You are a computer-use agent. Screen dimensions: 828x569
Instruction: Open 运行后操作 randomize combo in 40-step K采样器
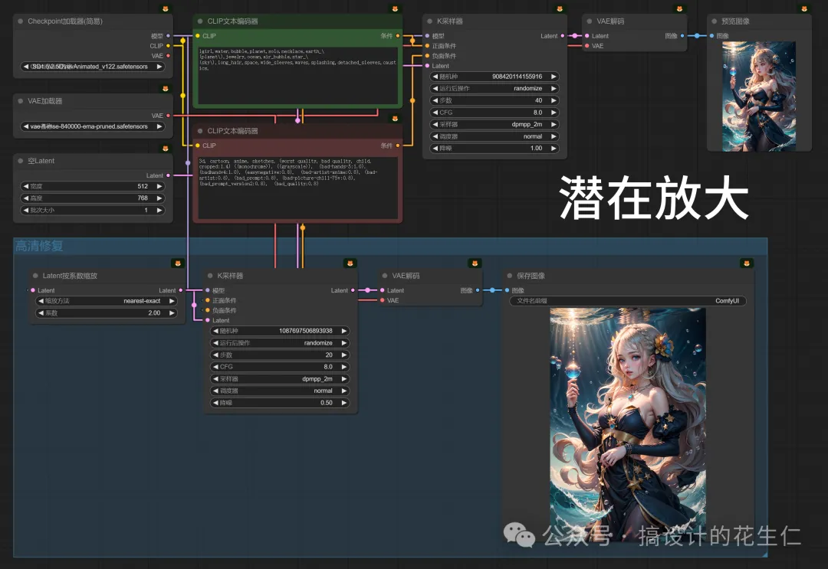coord(495,89)
